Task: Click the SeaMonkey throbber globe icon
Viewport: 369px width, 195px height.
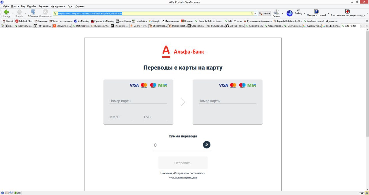Action: coord(289,13)
